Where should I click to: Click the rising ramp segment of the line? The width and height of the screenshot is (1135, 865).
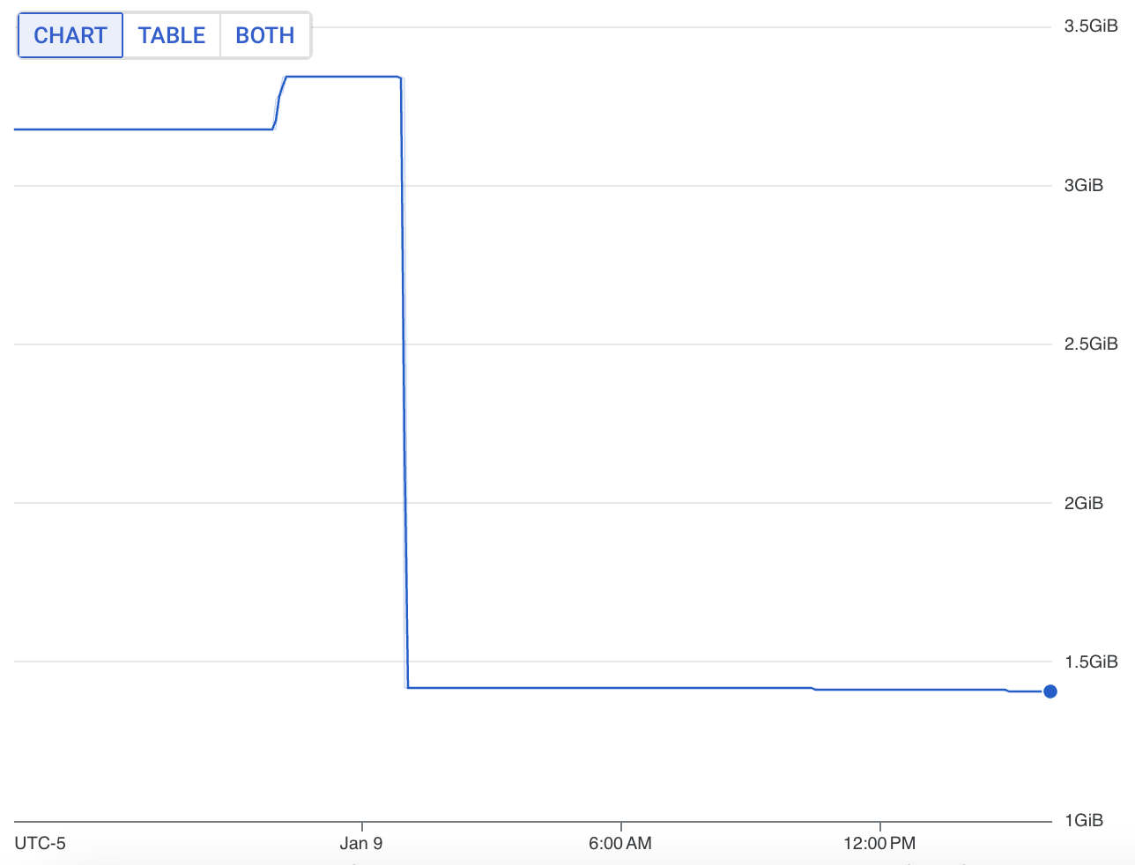[x=278, y=101]
